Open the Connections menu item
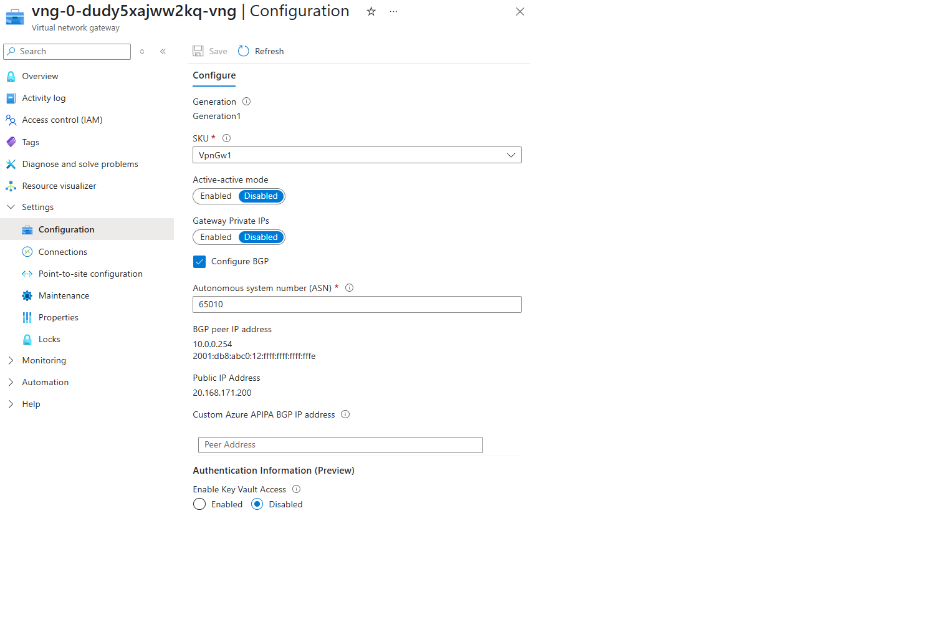933x622 pixels. (62, 252)
